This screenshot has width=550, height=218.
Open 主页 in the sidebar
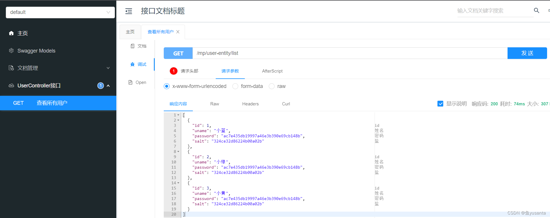pos(58,33)
